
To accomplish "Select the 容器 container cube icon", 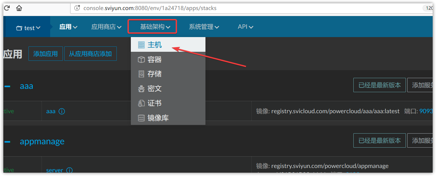I will click(x=141, y=59).
